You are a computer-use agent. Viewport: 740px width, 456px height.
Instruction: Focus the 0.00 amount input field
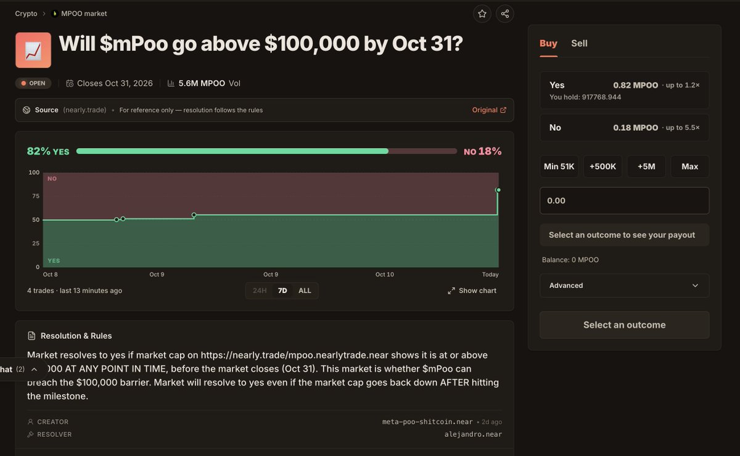[624, 201]
